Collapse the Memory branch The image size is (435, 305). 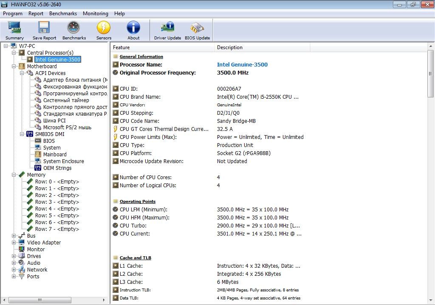click(14, 175)
